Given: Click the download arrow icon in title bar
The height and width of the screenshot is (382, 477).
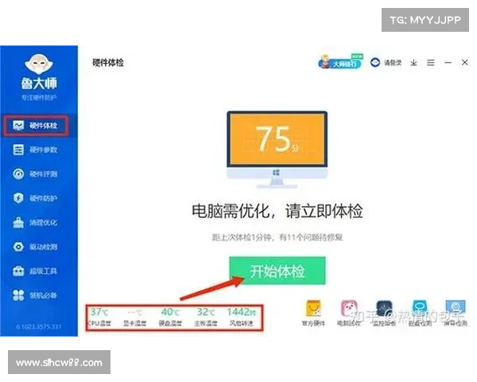Looking at the screenshot, I should pos(413,62).
